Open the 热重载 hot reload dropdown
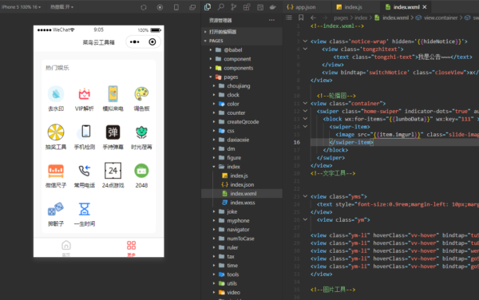The image size is (479, 300). pyautogui.click(x=61, y=6)
